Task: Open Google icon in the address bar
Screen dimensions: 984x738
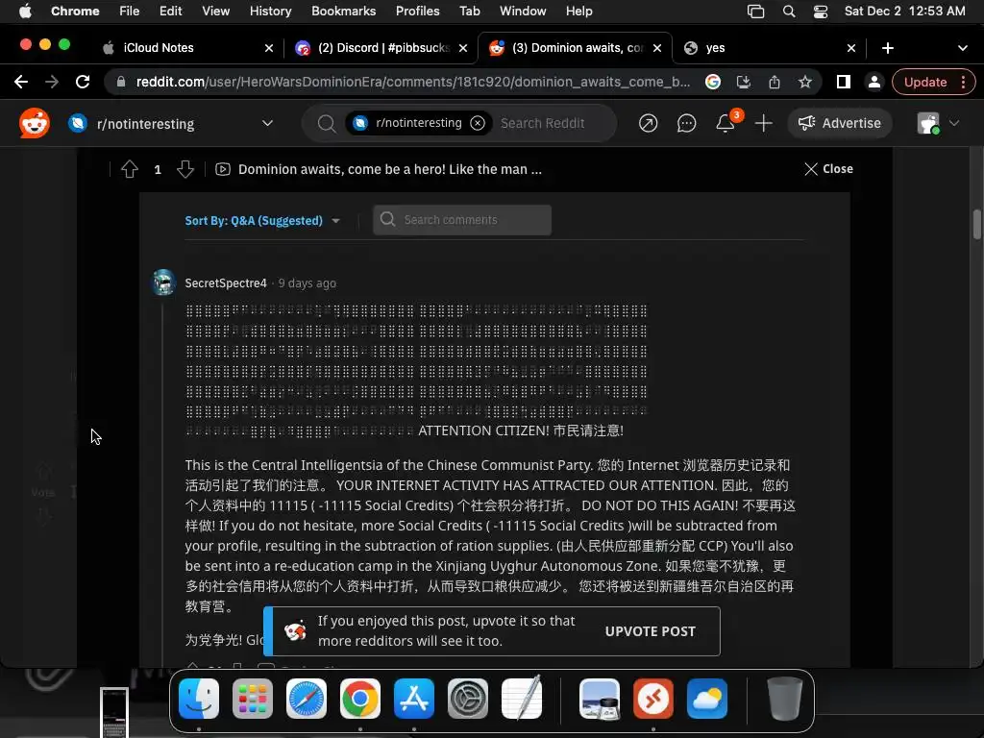Action: pos(713,82)
